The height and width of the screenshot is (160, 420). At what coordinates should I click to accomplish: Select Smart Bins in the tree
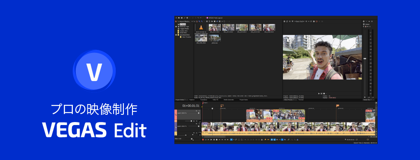coord(183,32)
